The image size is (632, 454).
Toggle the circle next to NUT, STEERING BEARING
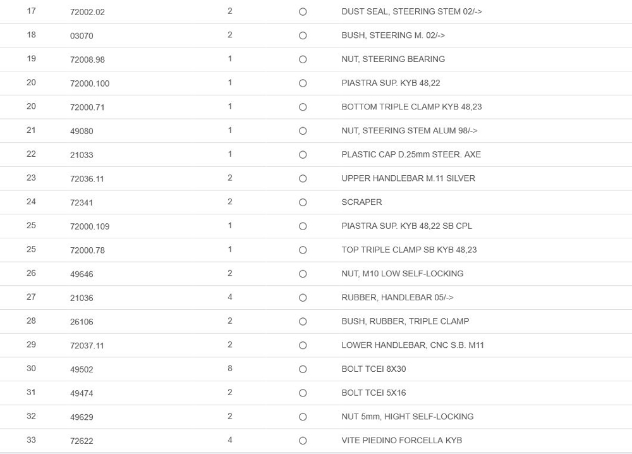click(303, 59)
